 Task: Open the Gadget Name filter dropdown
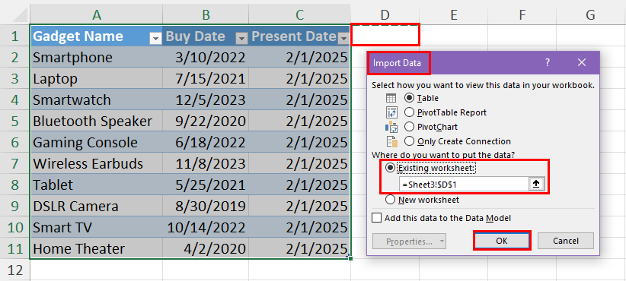[x=155, y=38]
